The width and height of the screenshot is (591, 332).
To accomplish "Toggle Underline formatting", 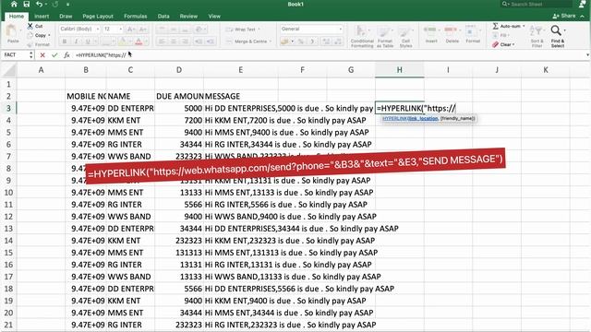I will tap(88, 41).
